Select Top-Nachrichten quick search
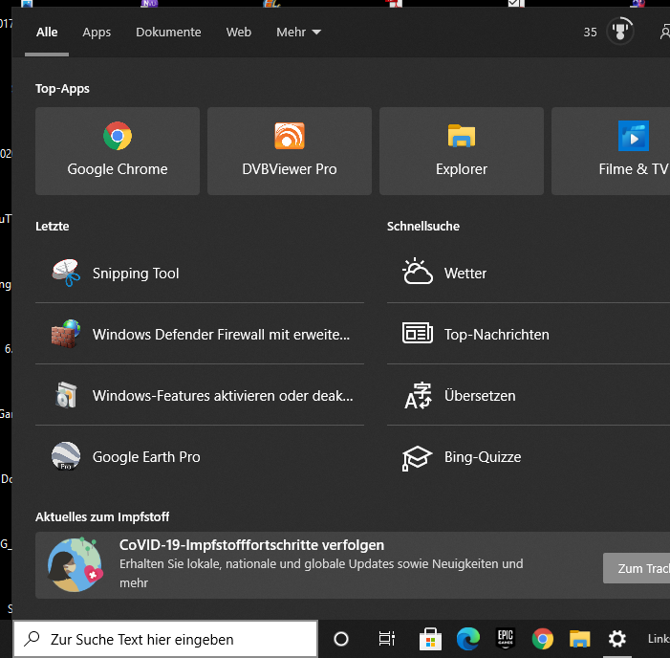670x658 pixels. [x=529, y=334]
